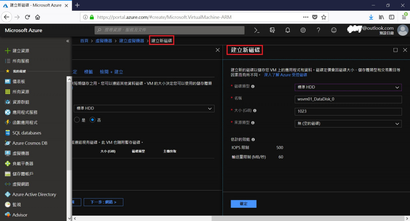
Task: Go to 建立虛擬機器 breadcrumb
Action: pos(131,41)
